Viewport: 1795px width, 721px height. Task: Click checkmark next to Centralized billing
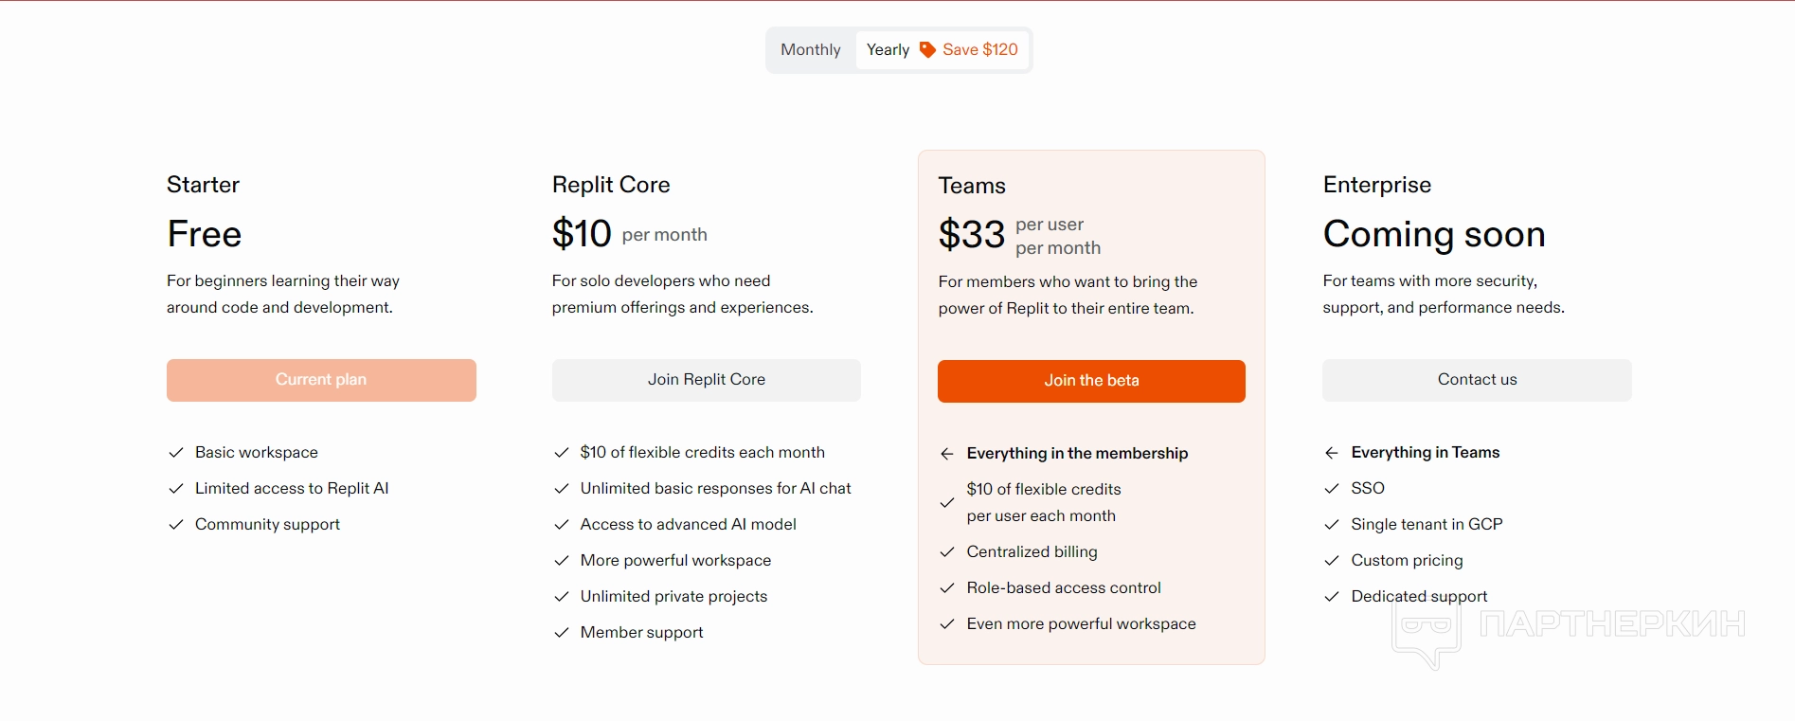click(x=946, y=552)
